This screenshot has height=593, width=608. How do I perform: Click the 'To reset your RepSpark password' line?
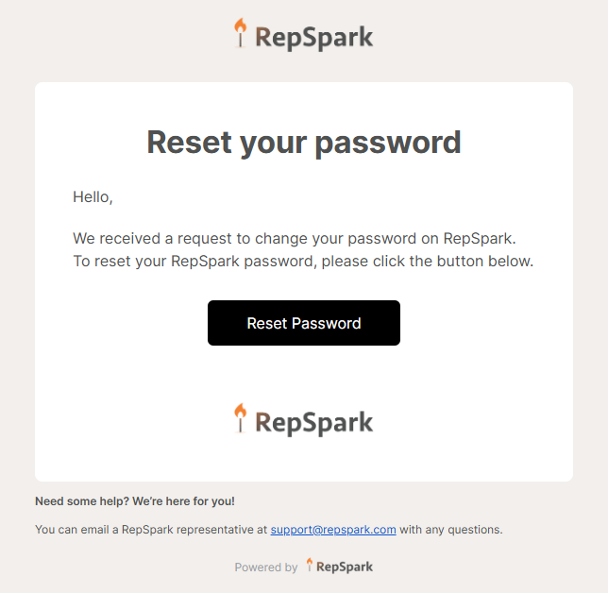[303, 261]
